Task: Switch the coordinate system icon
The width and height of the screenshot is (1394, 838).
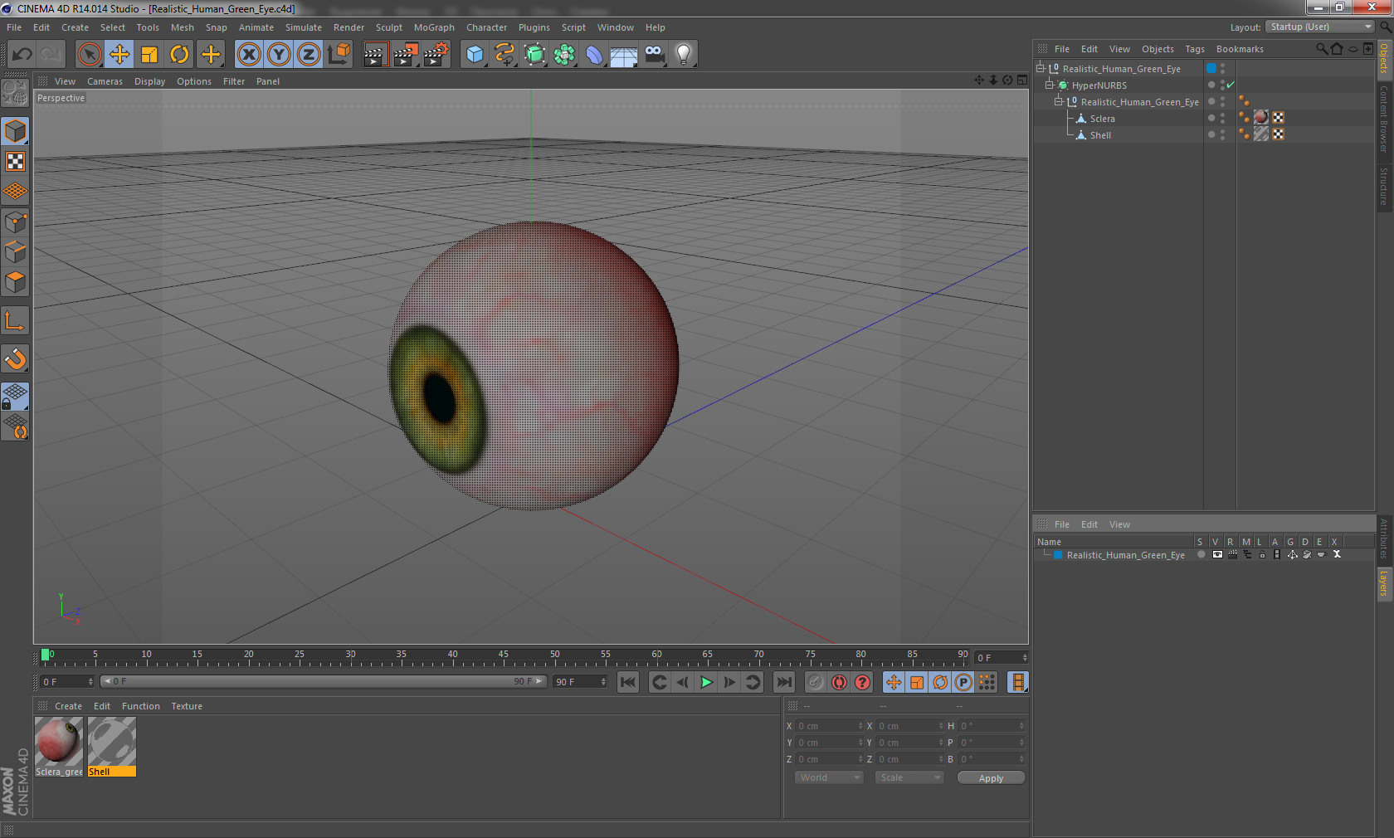Action: (339, 55)
